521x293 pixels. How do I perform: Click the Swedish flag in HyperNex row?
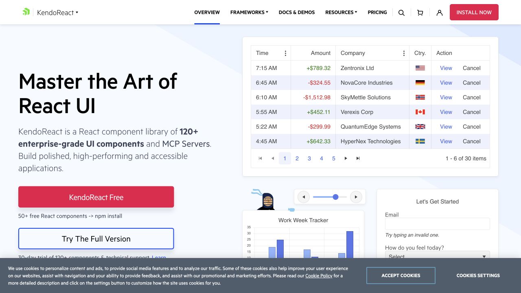[420, 141]
